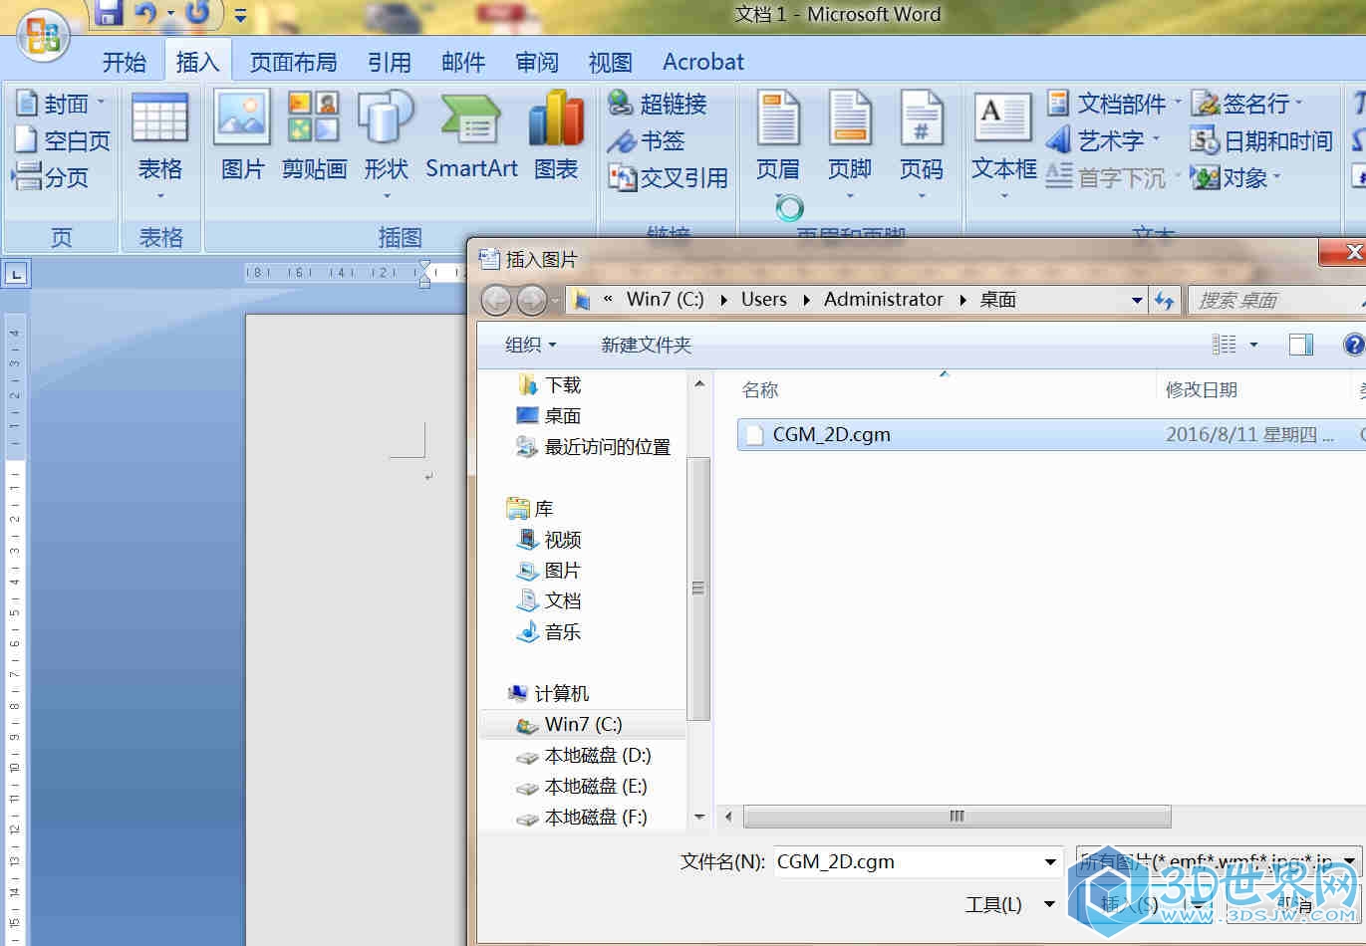Click the horizontal scrollbar in file list
The width and height of the screenshot is (1366, 946).
[x=956, y=817]
